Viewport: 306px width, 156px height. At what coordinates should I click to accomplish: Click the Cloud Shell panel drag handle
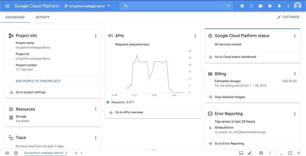(154, 150)
